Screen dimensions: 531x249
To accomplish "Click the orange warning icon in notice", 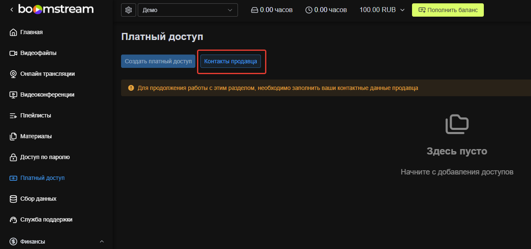I will coord(131,88).
